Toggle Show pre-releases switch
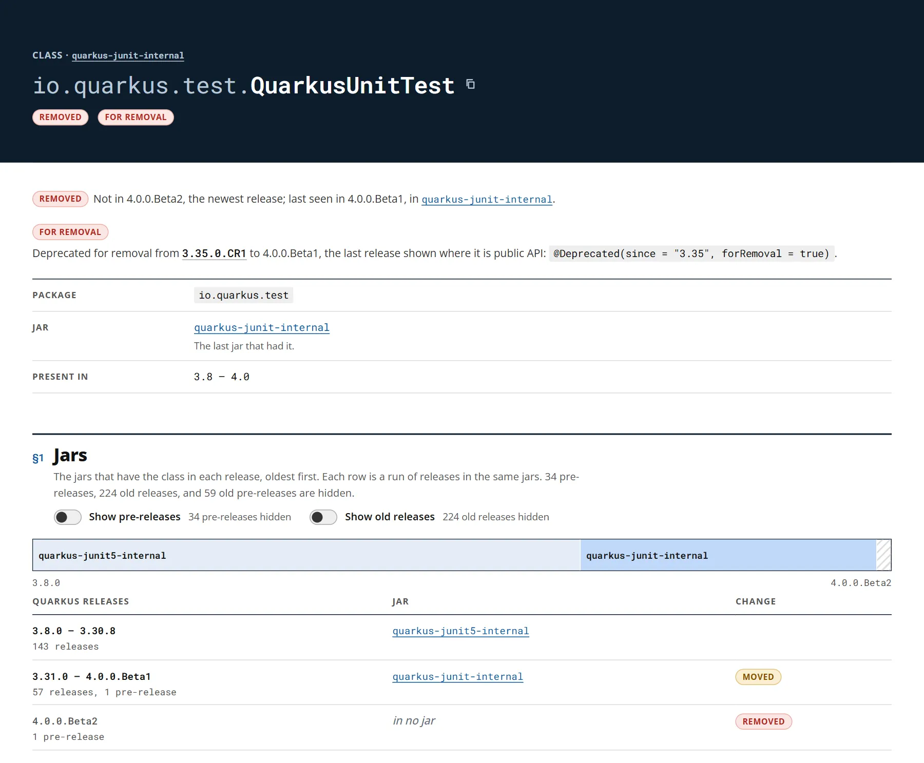The width and height of the screenshot is (924, 763). point(68,517)
